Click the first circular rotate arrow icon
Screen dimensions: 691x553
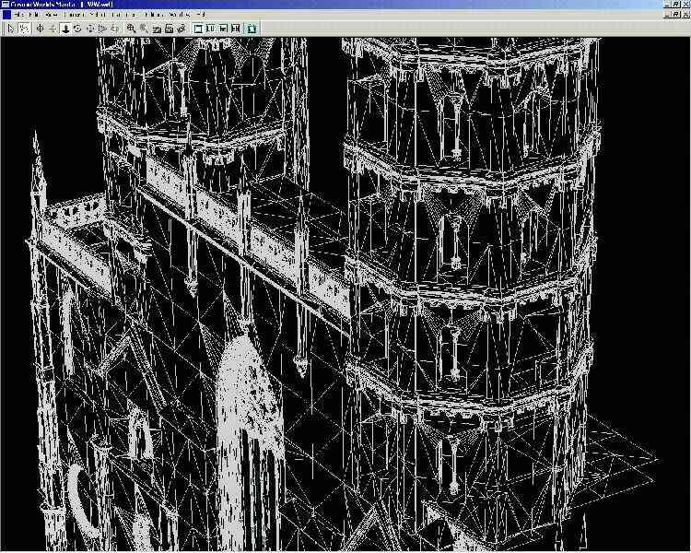(x=77, y=29)
